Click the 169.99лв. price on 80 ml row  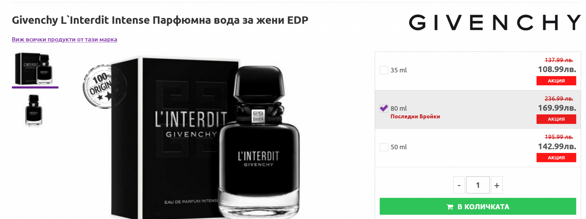[x=557, y=108]
